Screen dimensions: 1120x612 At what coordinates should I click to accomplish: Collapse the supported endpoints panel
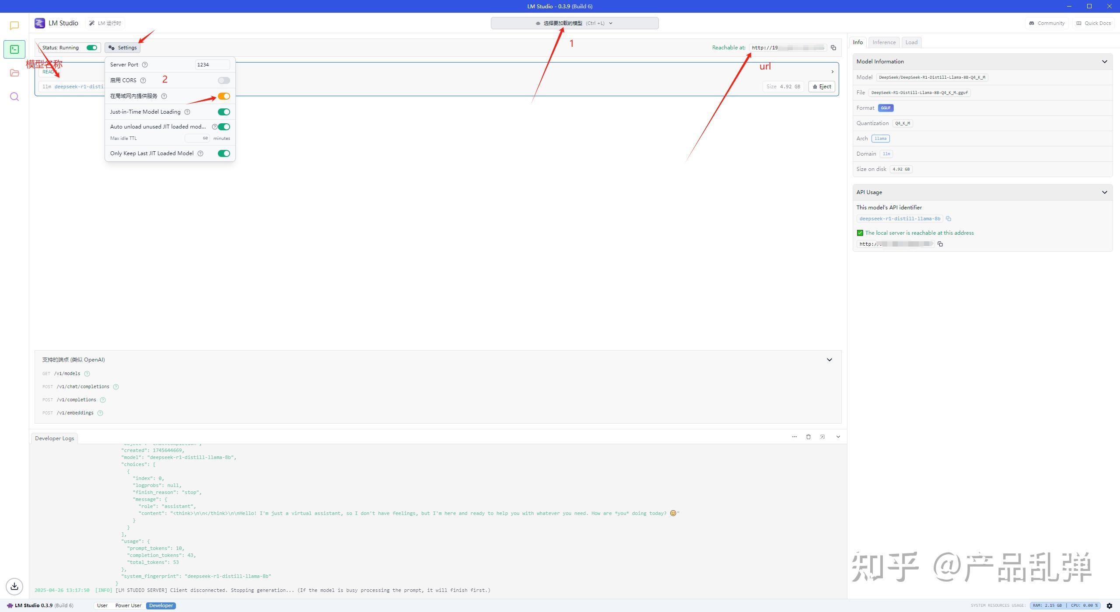click(x=829, y=360)
